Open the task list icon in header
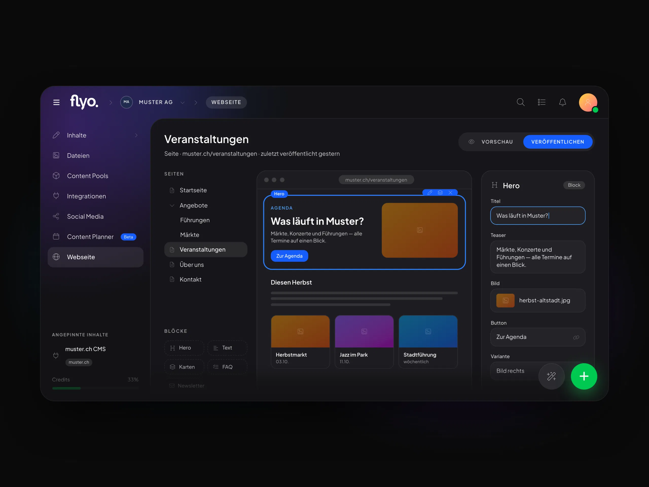This screenshot has height=487, width=649. [x=542, y=102]
